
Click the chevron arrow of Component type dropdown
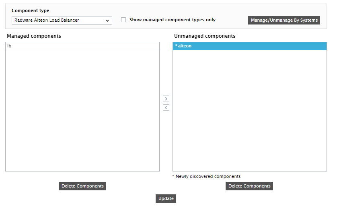(x=107, y=20)
